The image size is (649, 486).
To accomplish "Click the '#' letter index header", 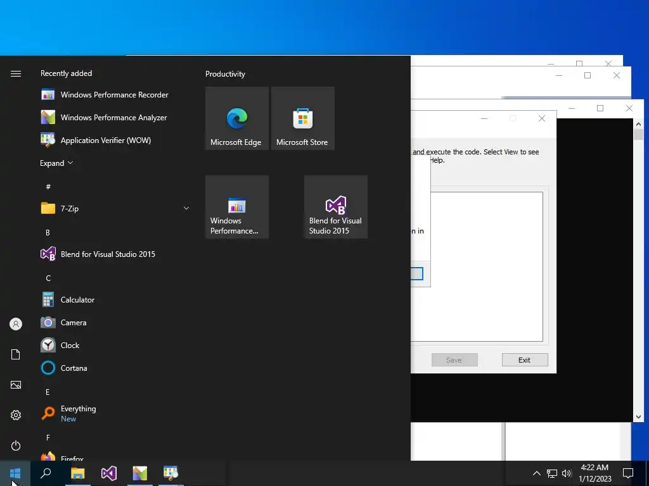I will pos(48,187).
